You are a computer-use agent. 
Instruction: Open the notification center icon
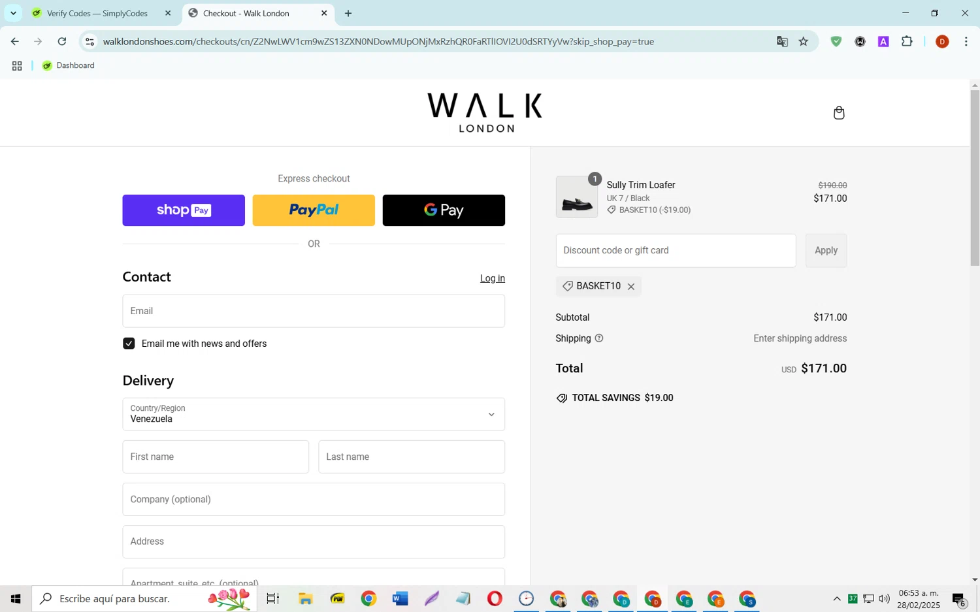(x=959, y=598)
